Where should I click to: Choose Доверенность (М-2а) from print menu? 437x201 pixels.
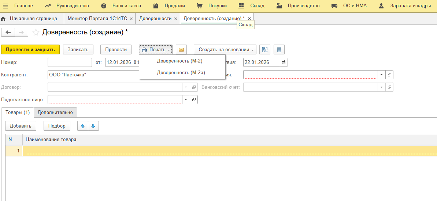point(181,73)
